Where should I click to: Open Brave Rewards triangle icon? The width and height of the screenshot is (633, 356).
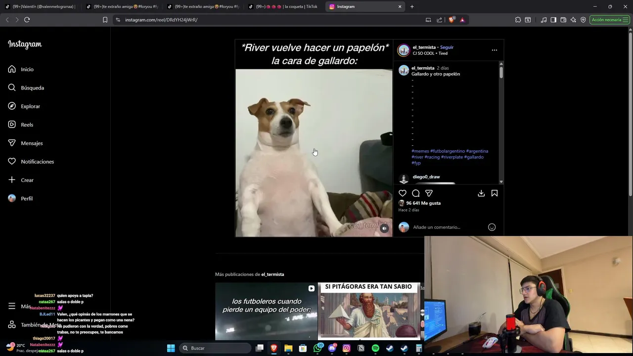coord(462,20)
